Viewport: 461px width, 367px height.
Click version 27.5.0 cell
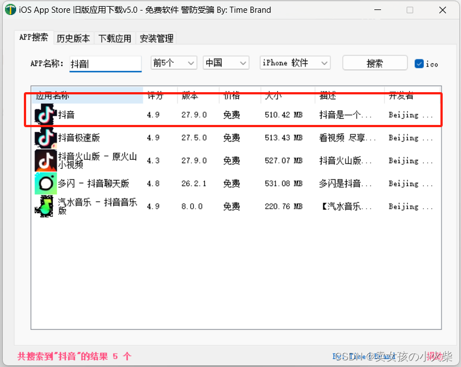click(x=194, y=138)
